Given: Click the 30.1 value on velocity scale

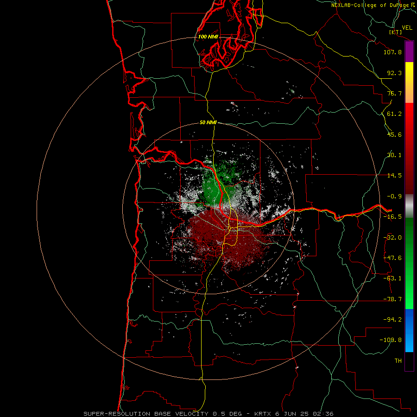Looking at the screenshot, I should (394, 155).
